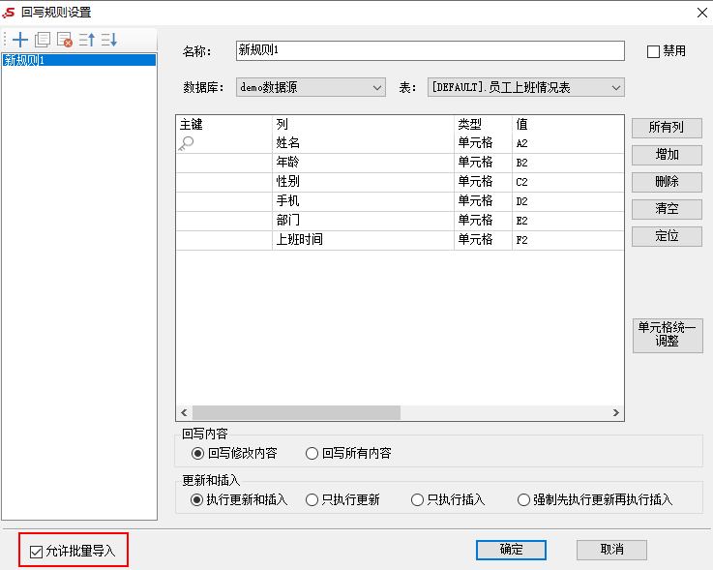The image size is (713, 570).
Task: Click the 单元格 type cell in 年龄 row
Action: click(484, 163)
